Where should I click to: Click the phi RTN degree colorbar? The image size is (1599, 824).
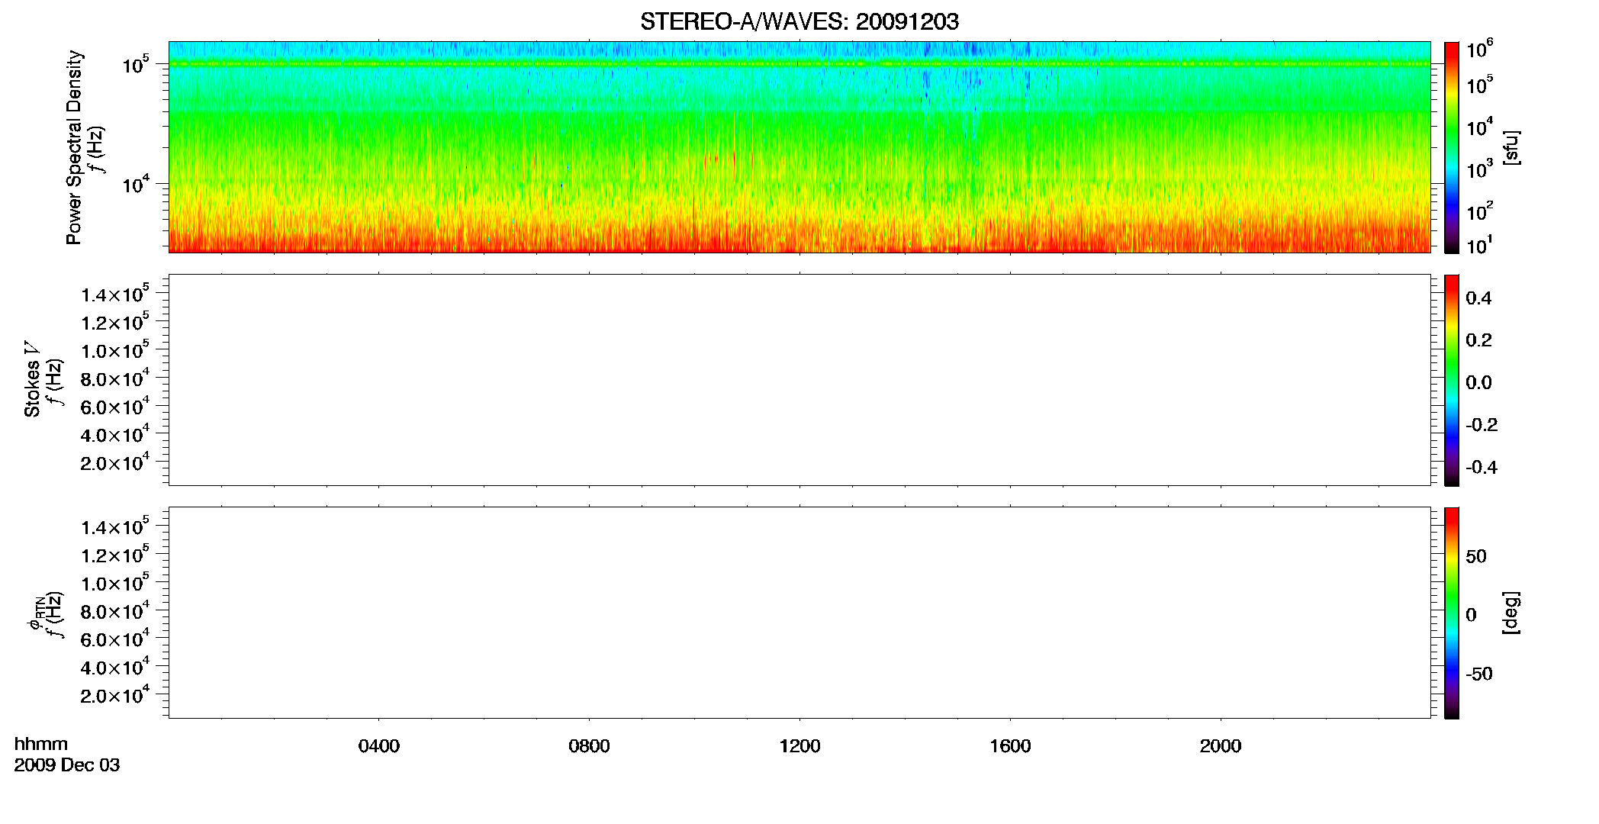(x=1451, y=613)
